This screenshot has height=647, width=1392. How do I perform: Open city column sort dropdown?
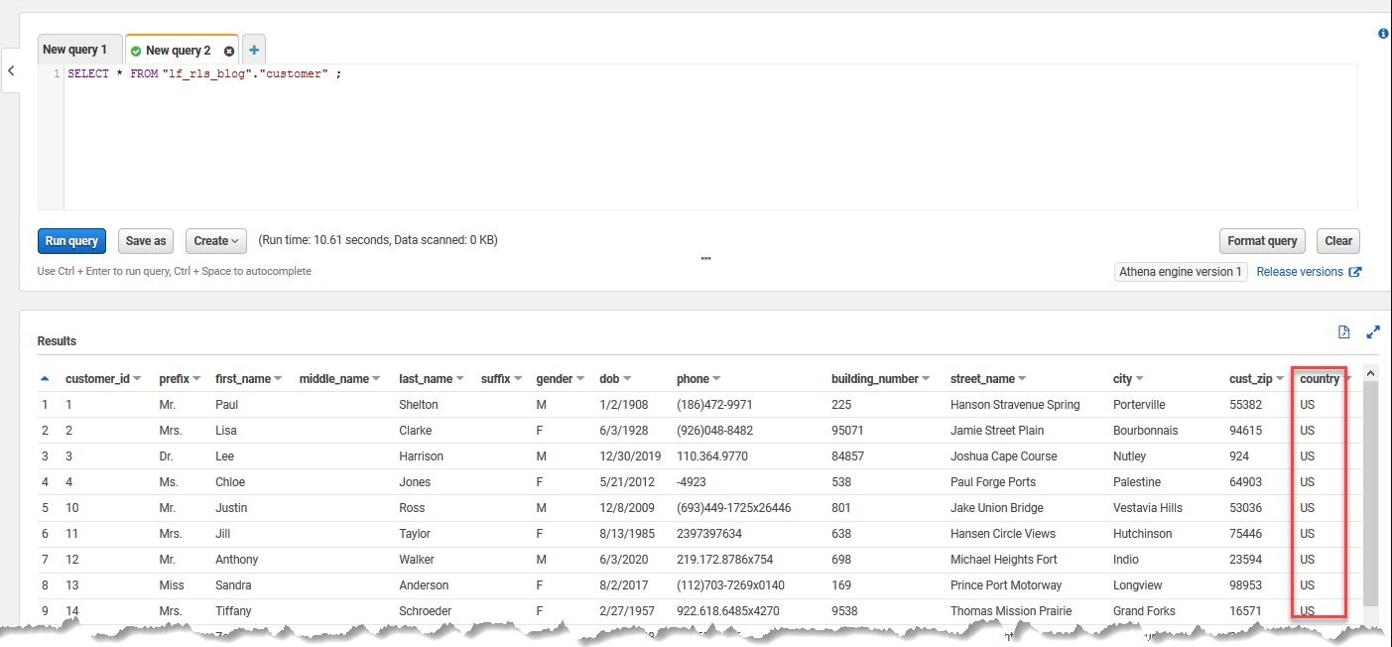(1139, 379)
